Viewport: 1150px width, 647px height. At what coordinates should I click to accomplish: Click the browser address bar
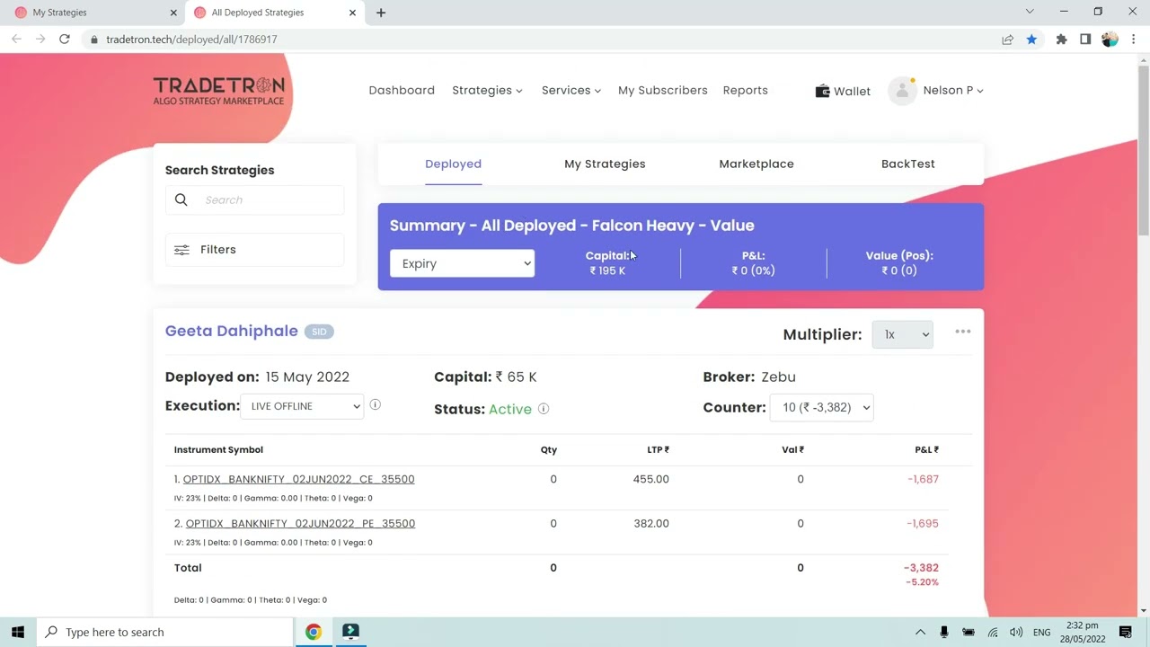[x=539, y=40]
